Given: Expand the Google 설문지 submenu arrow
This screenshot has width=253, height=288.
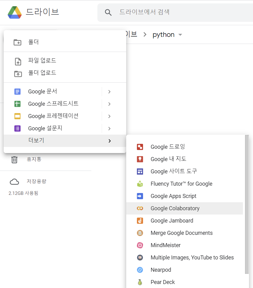Looking at the screenshot, I should pyautogui.click(x=109, y=128).
